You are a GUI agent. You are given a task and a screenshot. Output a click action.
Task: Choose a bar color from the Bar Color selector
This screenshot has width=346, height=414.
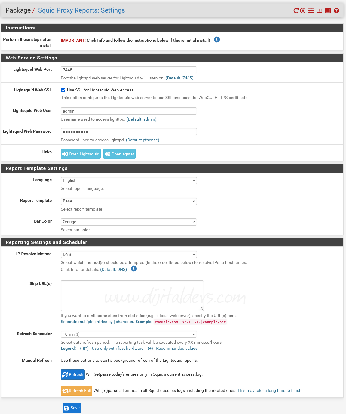point(129,222)
